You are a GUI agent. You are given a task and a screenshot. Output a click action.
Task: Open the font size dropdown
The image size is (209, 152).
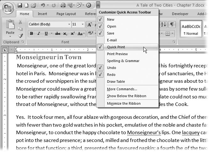click(x=82, y=24)
